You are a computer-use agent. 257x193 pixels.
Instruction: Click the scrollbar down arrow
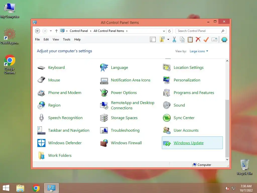click(x=227, y=159)
